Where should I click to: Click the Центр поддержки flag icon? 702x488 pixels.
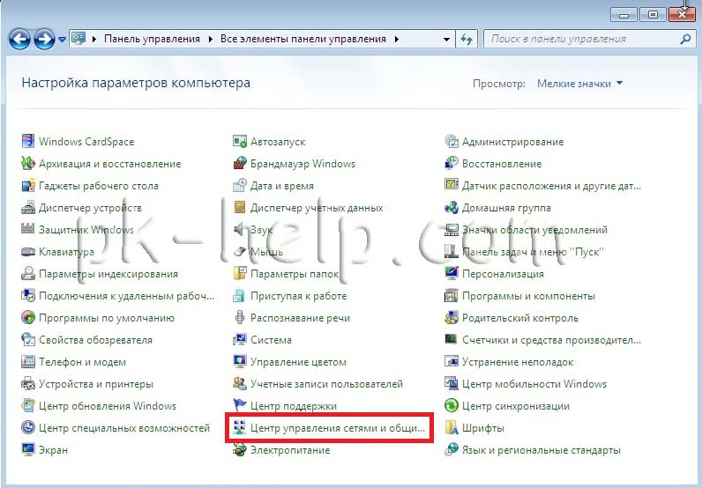pos(240,406)
